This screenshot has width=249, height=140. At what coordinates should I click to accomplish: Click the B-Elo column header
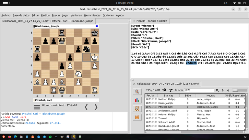[x=187, y=96]
